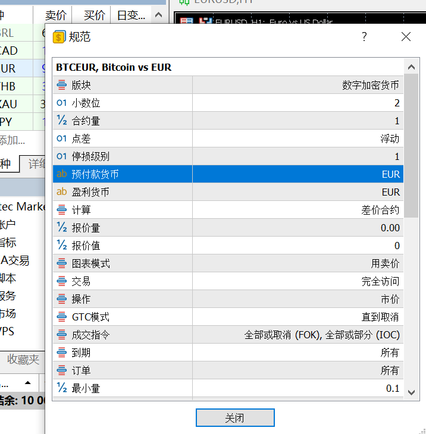Select the 小数位 label
This screenshot has height=434, width=426.
(86, 103)
